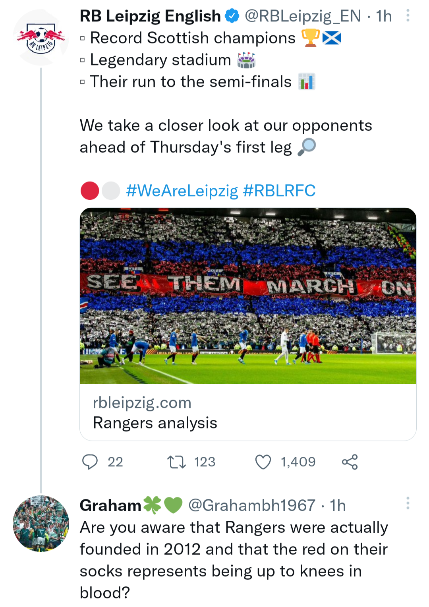This screenshot has height=607, width=429.
Task: Tap the @Grahambh1967 handle
Action: (252, 505)
